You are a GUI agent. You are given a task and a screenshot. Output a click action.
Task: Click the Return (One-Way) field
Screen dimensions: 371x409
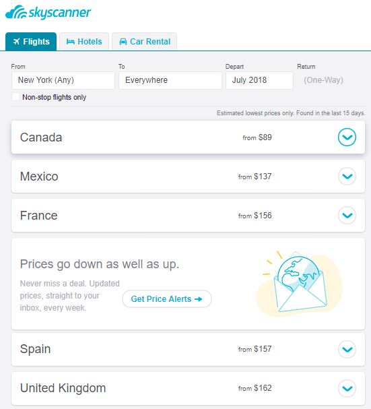tap(323, 80)
